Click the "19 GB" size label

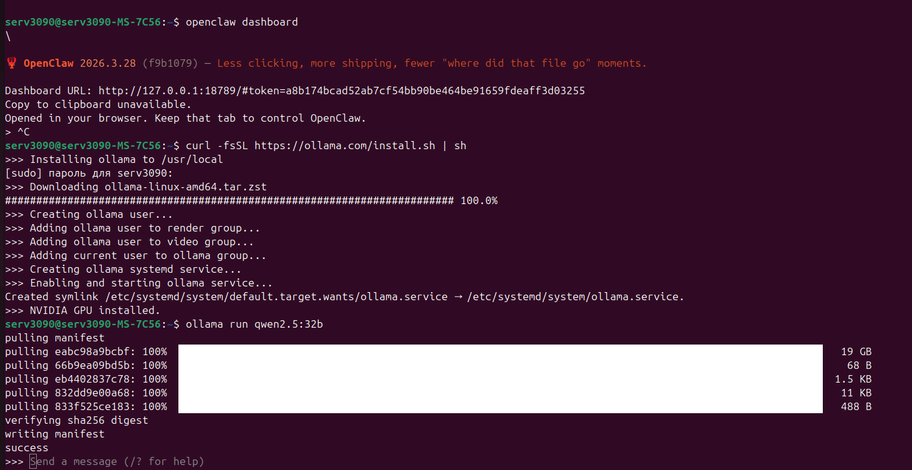(x=856, y=351)
